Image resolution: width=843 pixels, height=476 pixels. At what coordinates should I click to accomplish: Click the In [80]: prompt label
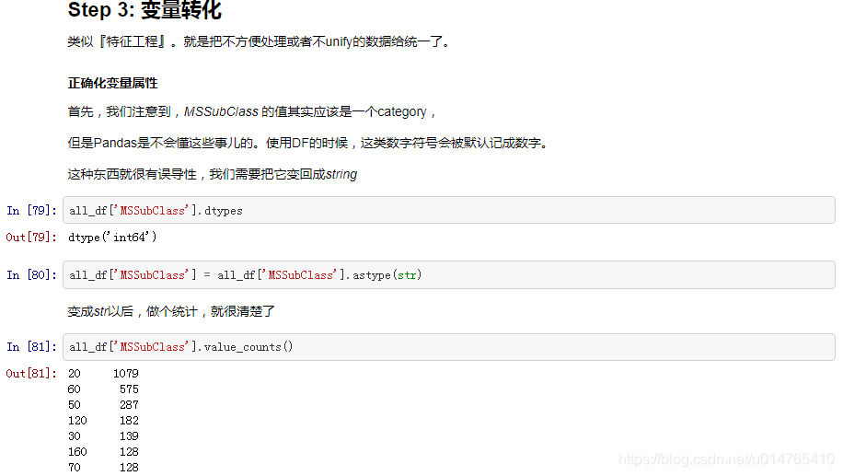click(x=31, y=275)
